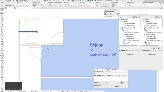Set renovation status to Existing element
This screenshot has width=164, height=92.
[105, 14]
